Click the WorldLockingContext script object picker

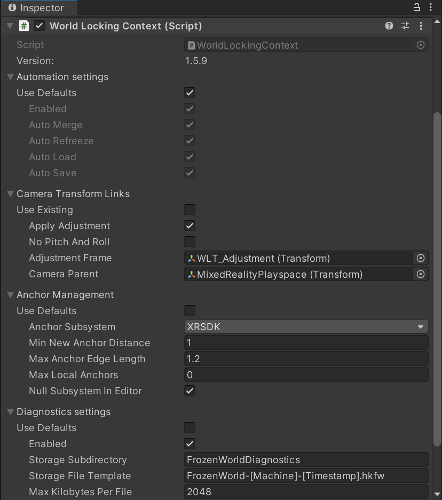[x=421, y=44]
